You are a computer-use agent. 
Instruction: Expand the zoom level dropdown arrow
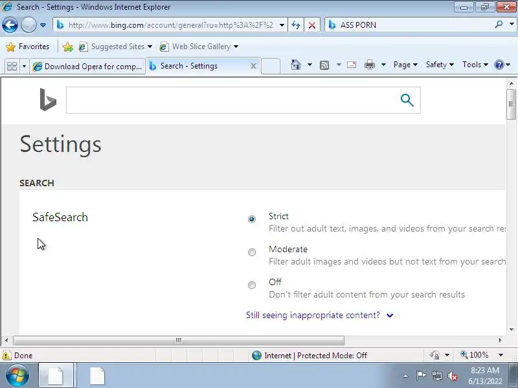coord(501,355)
